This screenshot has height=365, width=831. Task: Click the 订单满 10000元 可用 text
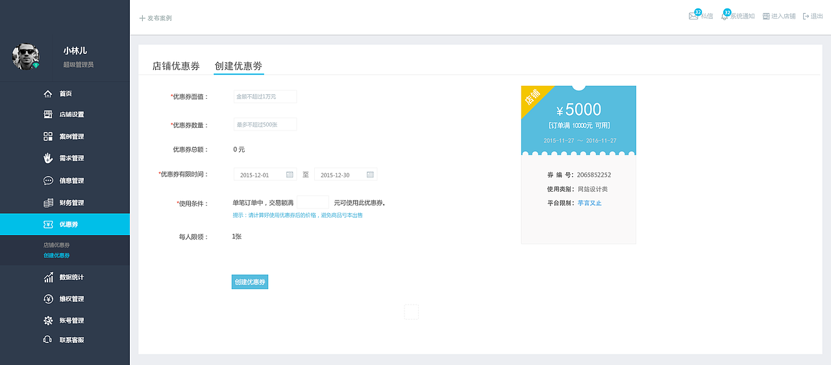coord(579,125)
